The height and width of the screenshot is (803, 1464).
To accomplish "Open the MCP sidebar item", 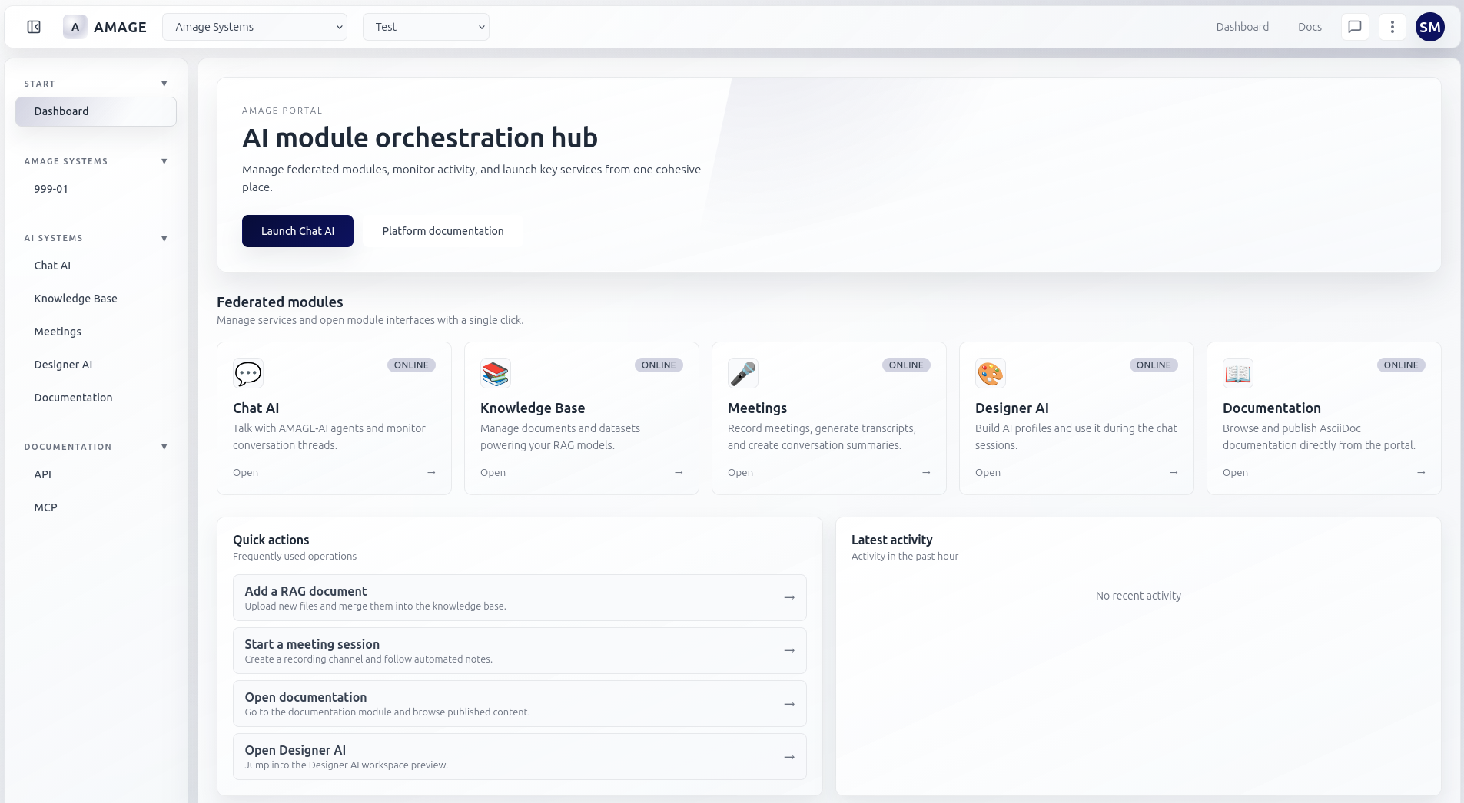I will [45, 507].
